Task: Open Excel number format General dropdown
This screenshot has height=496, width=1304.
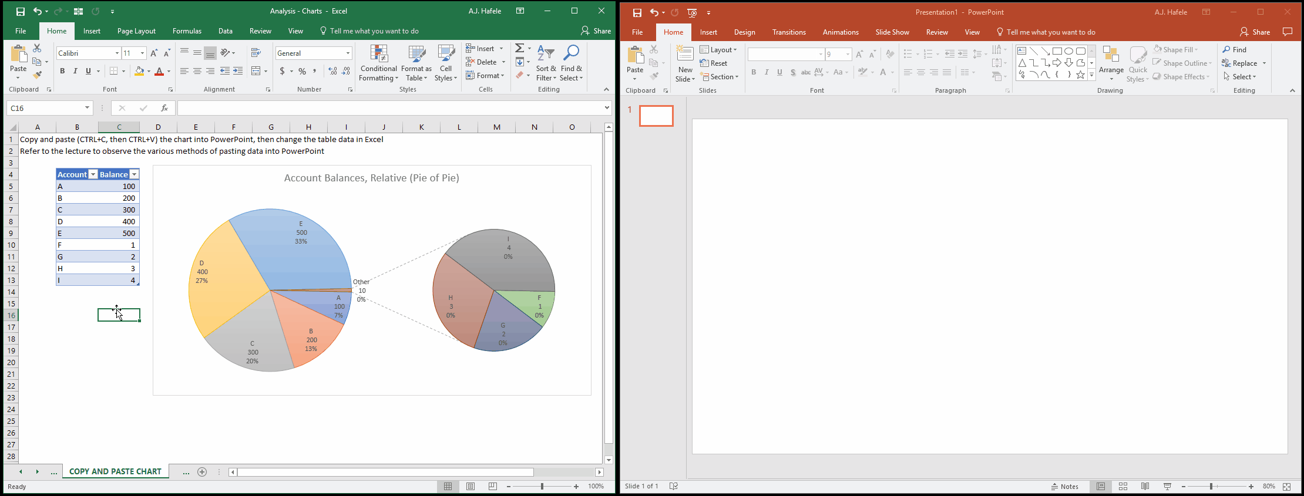Action: click(348, 53)
